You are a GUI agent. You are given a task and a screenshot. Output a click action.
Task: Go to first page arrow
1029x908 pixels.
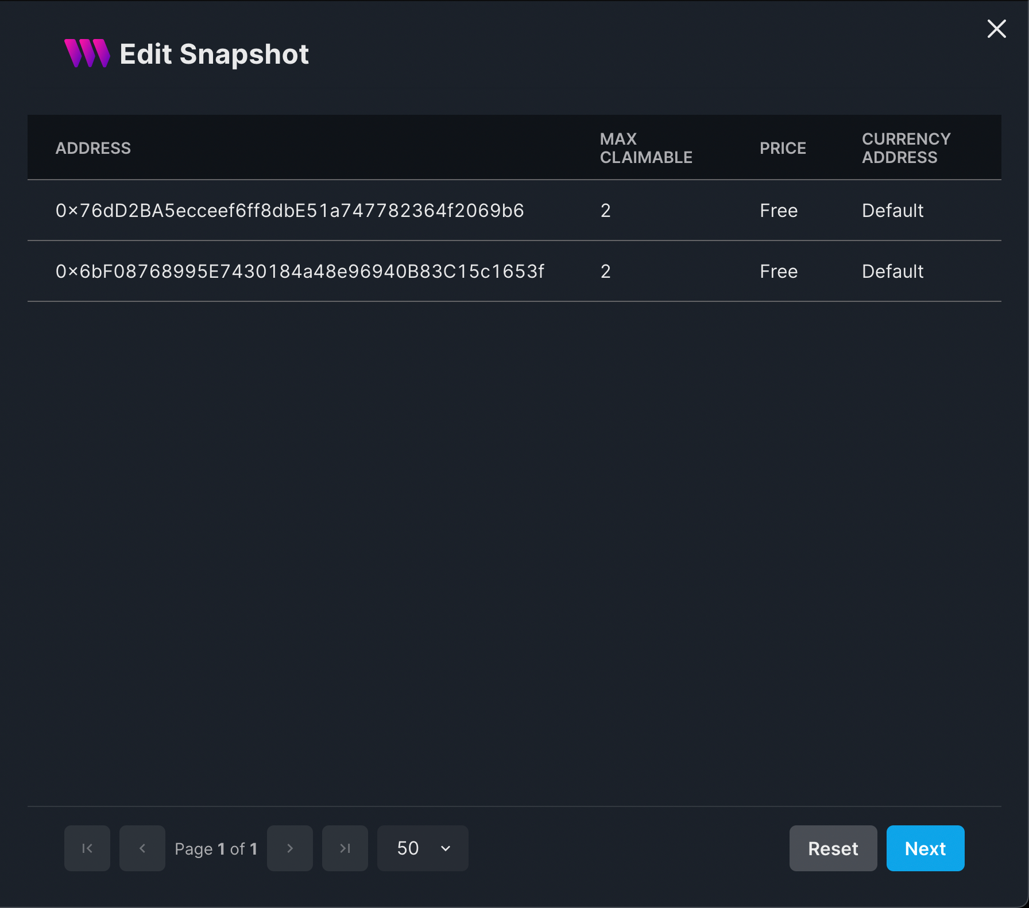(87, 848)
